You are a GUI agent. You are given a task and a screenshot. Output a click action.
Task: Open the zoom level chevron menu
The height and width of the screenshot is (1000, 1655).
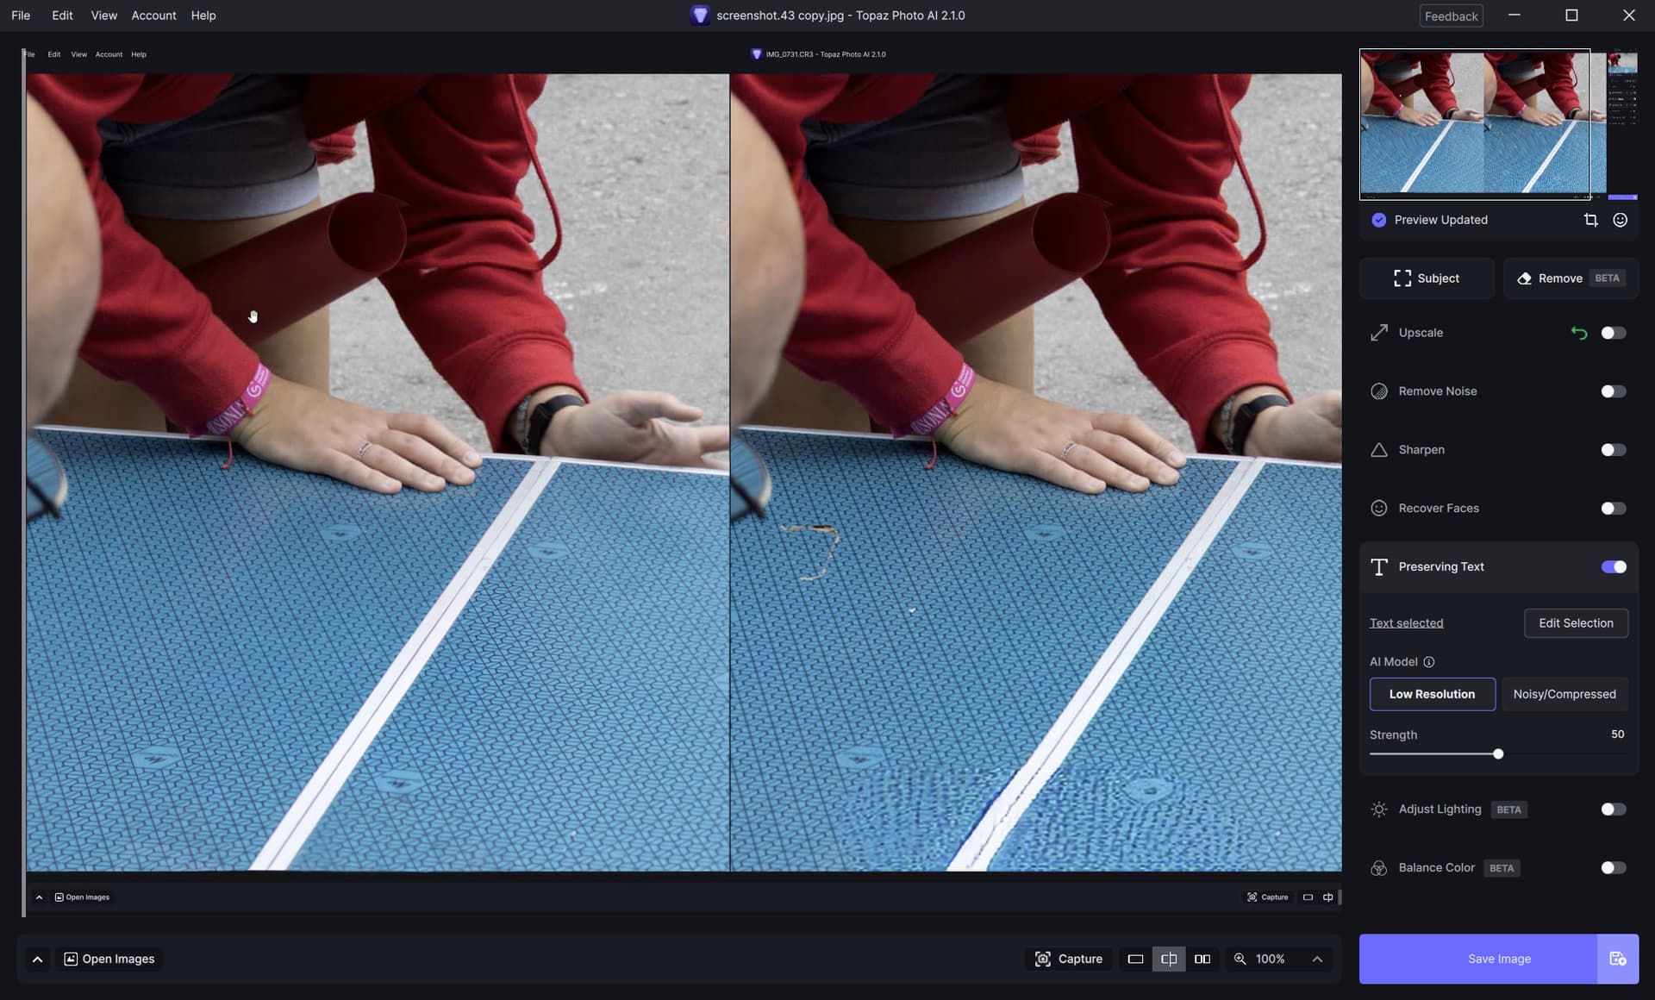tap(1317, 959)
